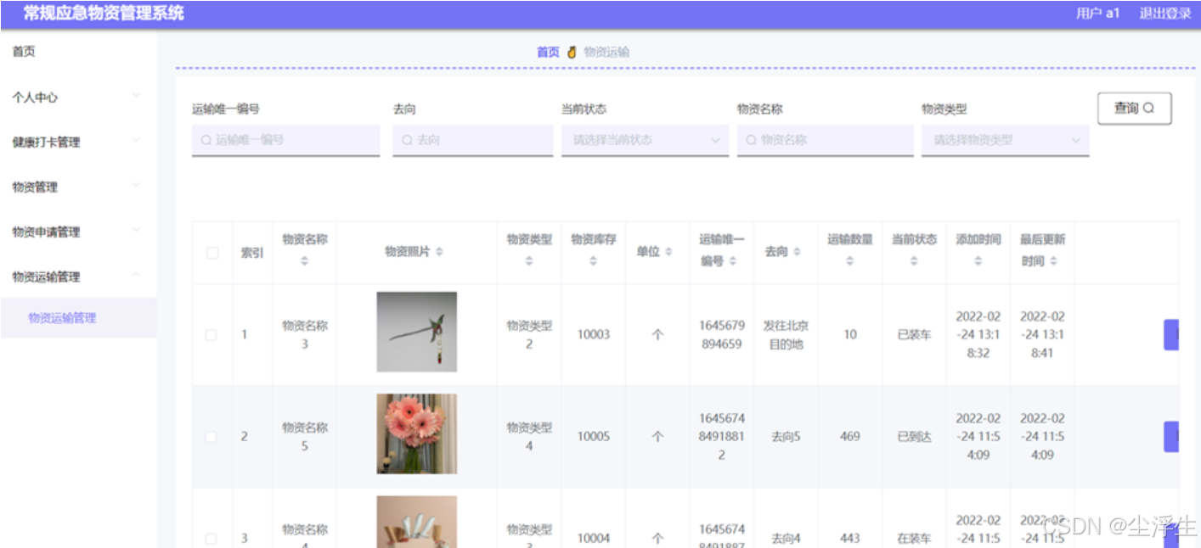Click the breadcrumb emoji icon after 首页
Viewport: 1201px width, 548px height.
(x=572, y=53)
